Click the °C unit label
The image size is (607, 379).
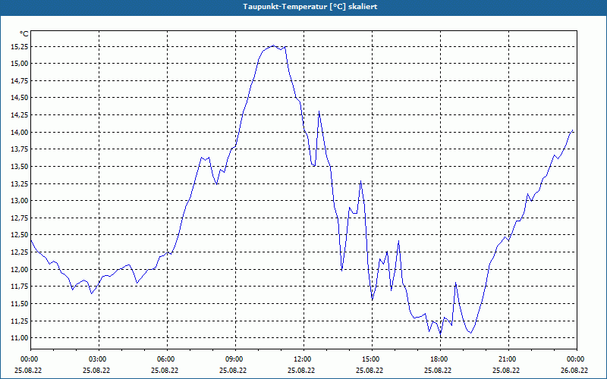(x=24, y=34)
